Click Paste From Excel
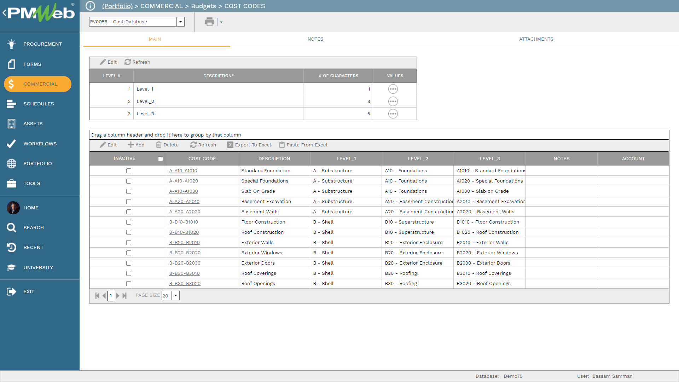679x382 pixels. click(x=303, y=145)
